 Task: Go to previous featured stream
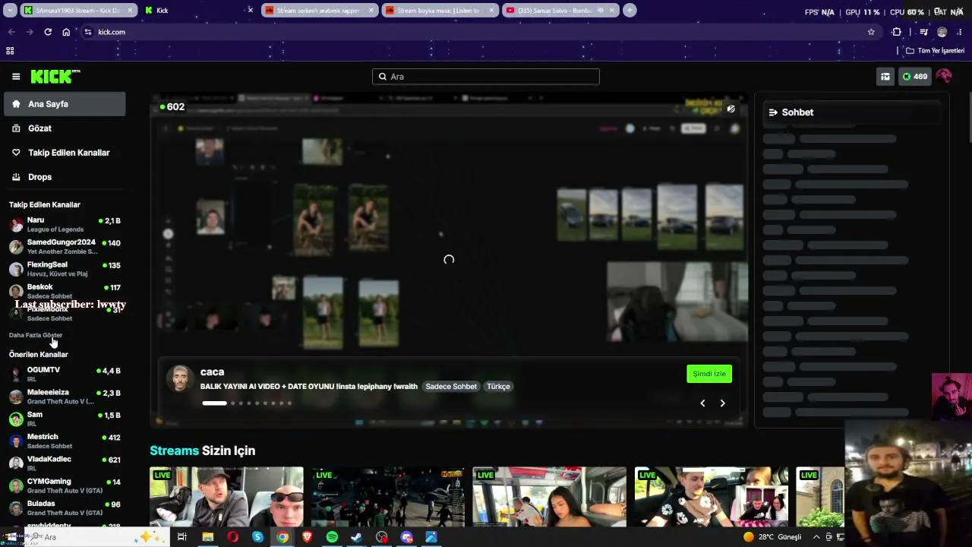click(x=702, y=403)
